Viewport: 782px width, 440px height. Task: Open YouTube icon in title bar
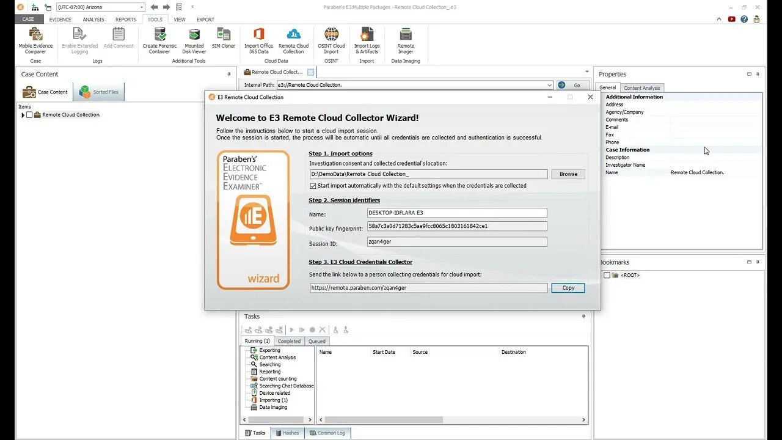click(732, 19)
